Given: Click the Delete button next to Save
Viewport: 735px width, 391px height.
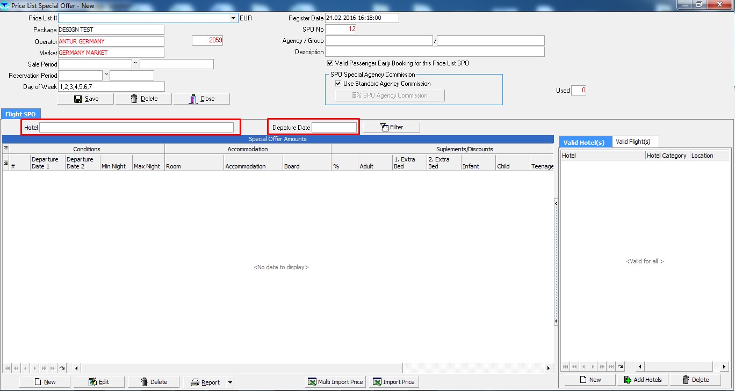Looking at the screenshot, I should [143, 99].
